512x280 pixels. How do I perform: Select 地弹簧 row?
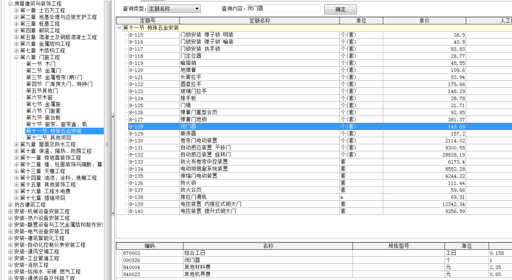click(320, 70)
